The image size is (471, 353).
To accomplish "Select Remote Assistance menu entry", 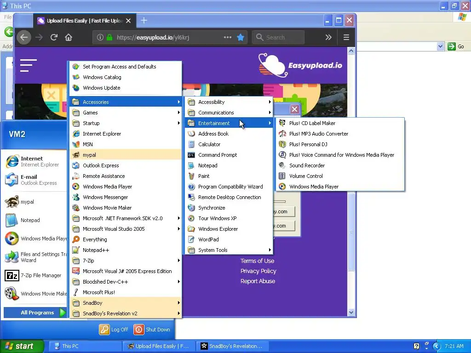I will [126, 176].
